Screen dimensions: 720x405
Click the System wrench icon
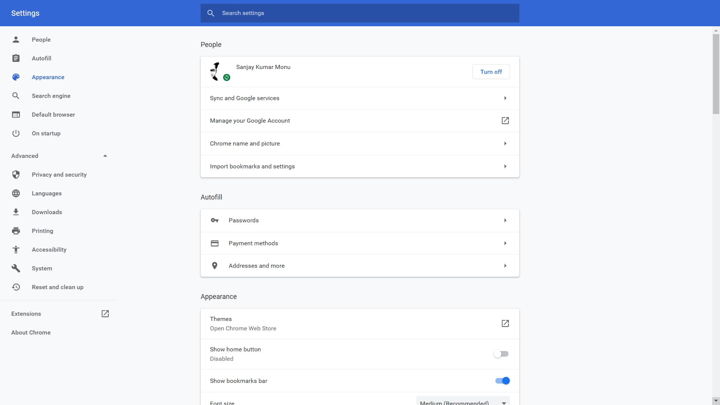click(16, 268)
